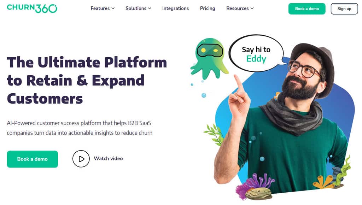Expand the Resources dropdown chevron
Viewport: 362px width, 205px height.
coord(252,8)
